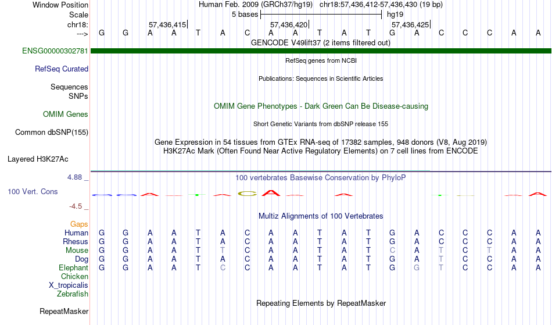Click the RepeatMasker track label
552x325 pixels.
(64, 311)
